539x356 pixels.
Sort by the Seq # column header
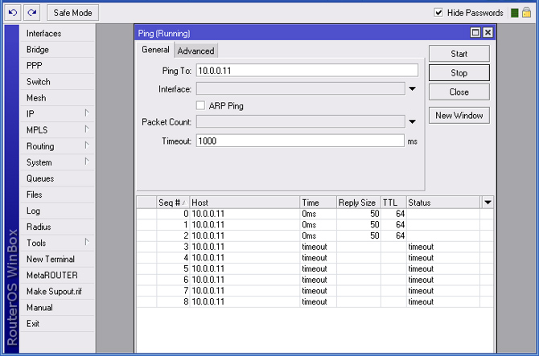(172, 203)
